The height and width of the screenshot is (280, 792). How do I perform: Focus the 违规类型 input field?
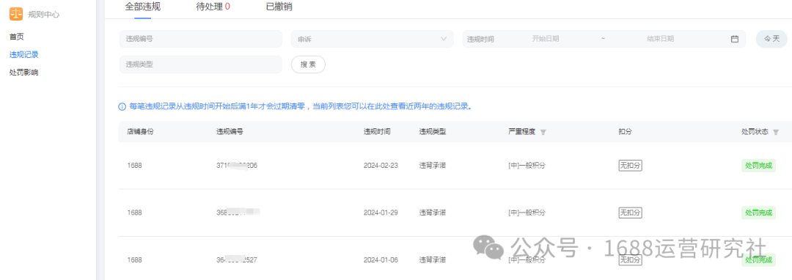click(x=200, y=65)
